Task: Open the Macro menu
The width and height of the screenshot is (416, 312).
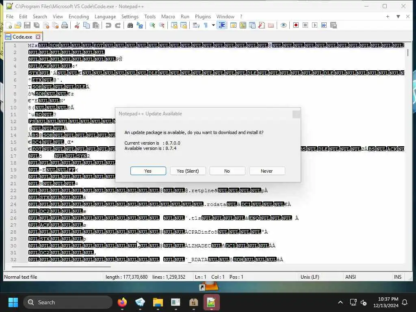Action: (168, 16)
